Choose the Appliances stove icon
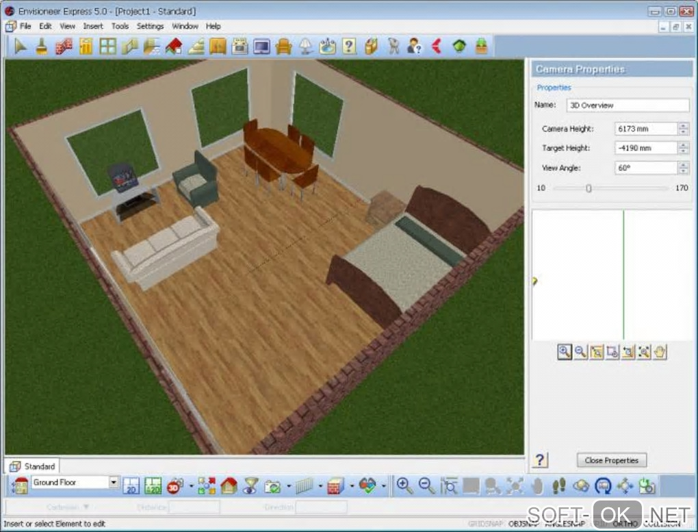The width and height of the screenshot is (698, 532). (240, 46)
